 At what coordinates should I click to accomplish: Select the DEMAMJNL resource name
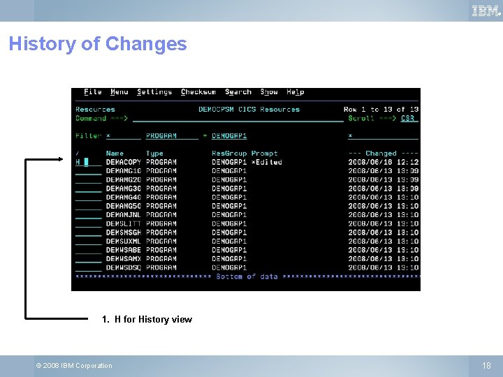[x=124, y=215]
